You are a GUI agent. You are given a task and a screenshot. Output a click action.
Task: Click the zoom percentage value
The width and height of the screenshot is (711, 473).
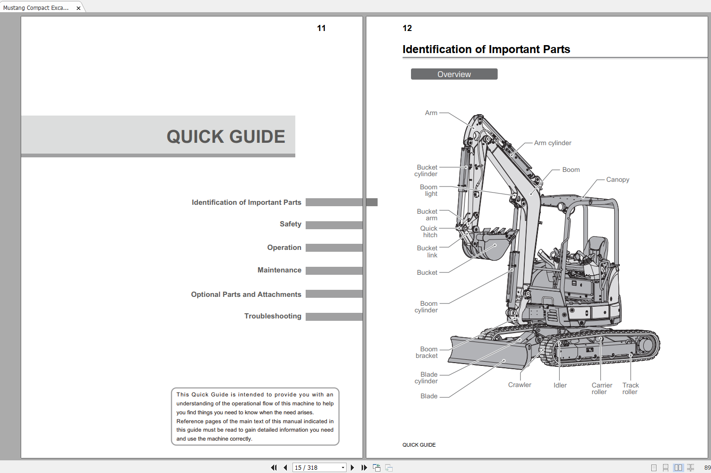pyautogui.click(x=707, y=467)
